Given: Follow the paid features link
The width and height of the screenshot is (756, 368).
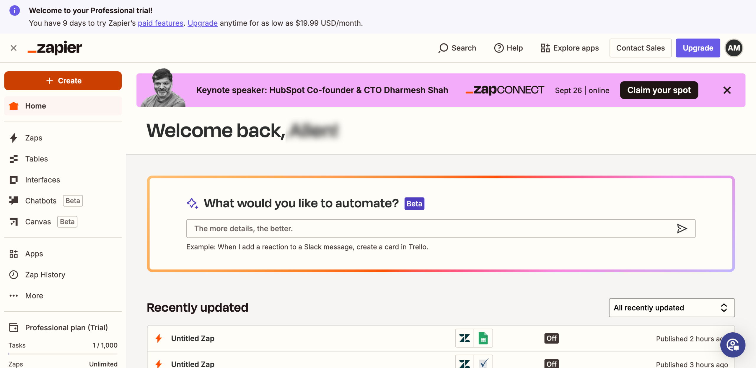Looking at the screenshot, I should [x=160, y=23].
